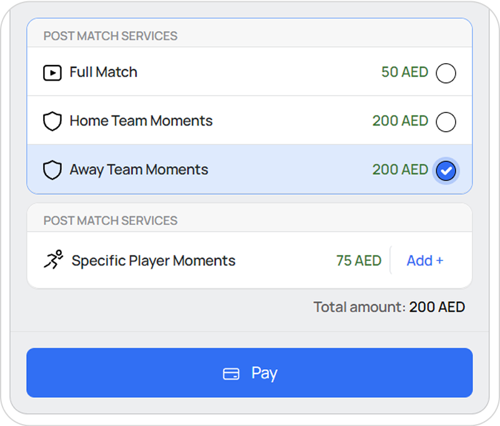This screenshot has width=500, height=426.
Task: Click the Away Team Moments label
Action: pos(139,170)
